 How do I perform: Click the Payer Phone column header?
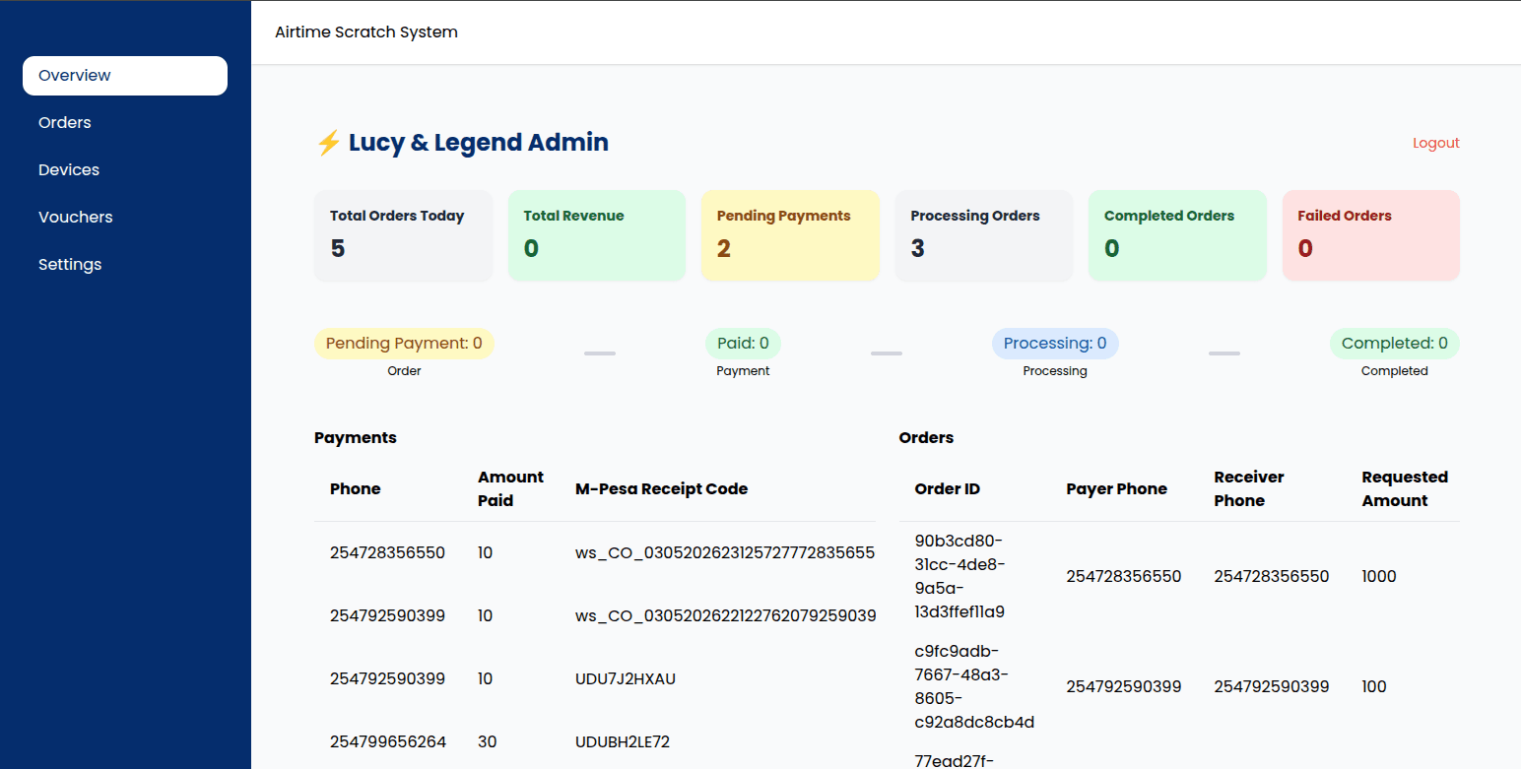(x=1116, y=489)
